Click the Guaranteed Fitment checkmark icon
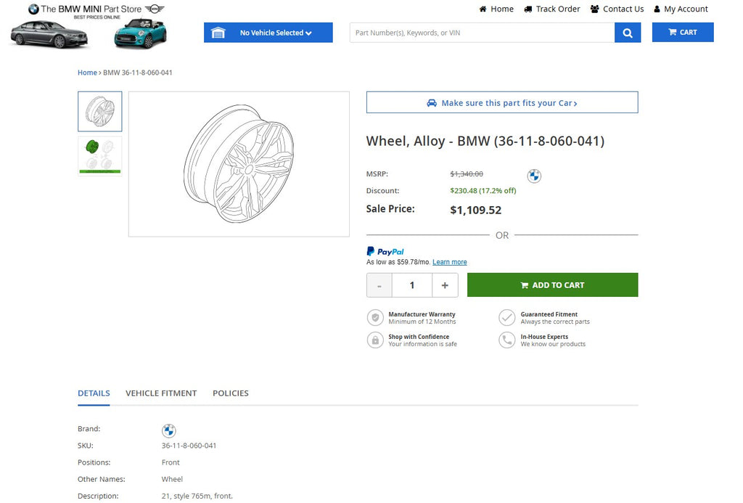743x503 pixels. pyautogui.click(x=506, y=318)
